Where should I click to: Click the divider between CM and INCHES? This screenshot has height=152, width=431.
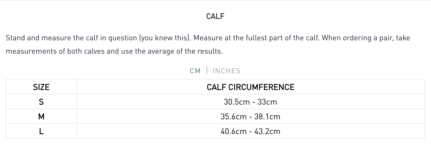pyautogui.click(x=207, y=71)
